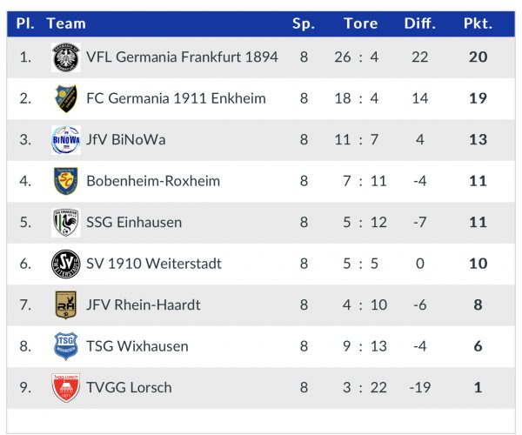Open the SV 1910 Weiterstadt round logo

pyautogui.click(x=66, y=264)
